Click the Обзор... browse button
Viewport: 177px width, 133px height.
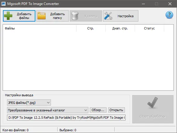(x=98, y=110)
